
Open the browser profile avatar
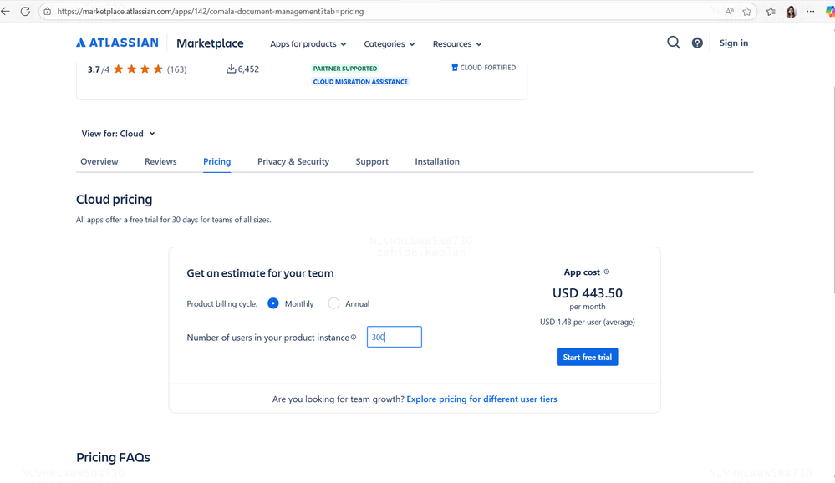(792, 11)
